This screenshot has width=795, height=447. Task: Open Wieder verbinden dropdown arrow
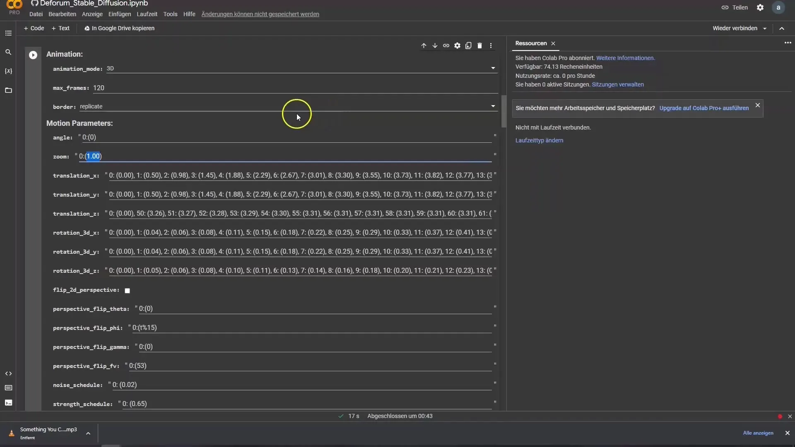pyautogui.click(x=765, y=29)
